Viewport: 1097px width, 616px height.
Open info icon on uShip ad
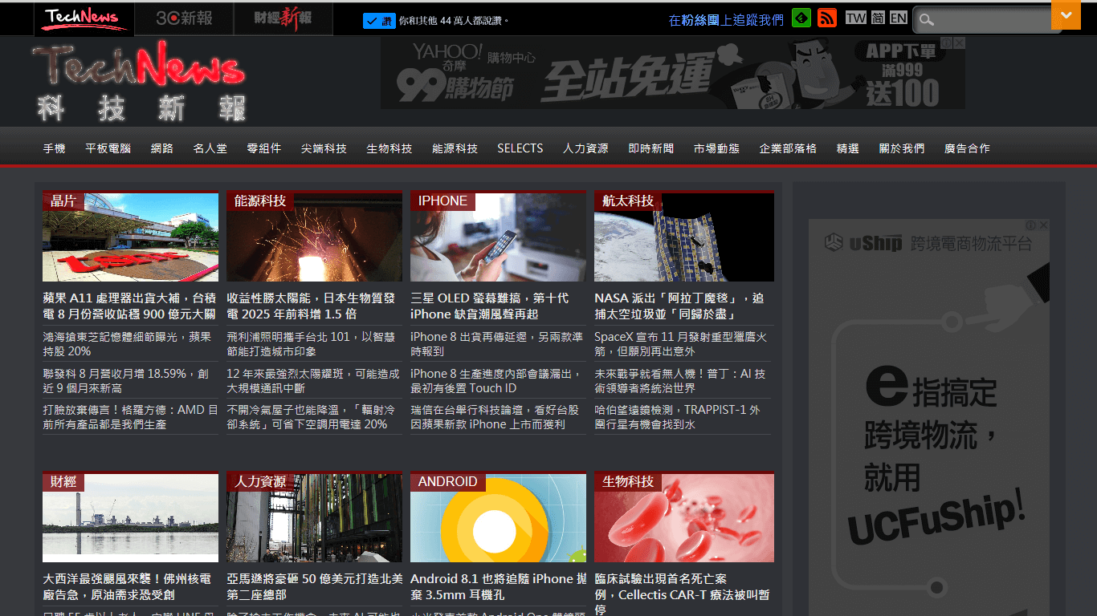[1031, 225]
